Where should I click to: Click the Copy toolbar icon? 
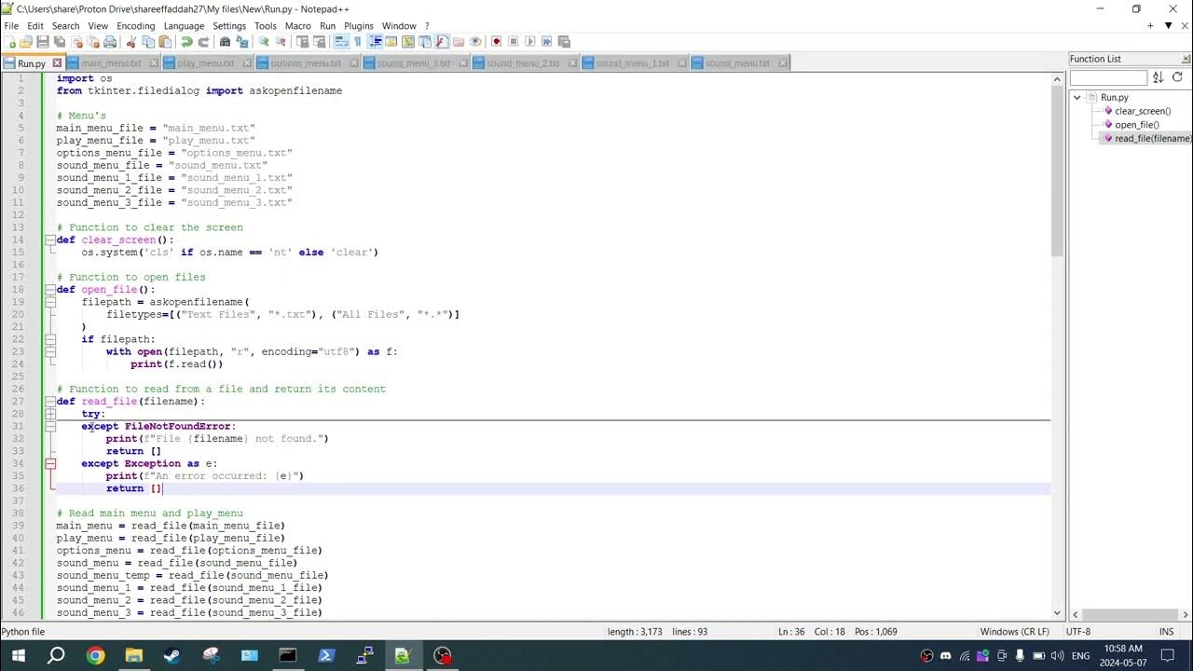(x=148, y=41)
